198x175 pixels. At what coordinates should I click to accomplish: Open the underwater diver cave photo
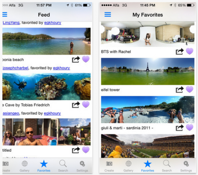coord(46,86)
